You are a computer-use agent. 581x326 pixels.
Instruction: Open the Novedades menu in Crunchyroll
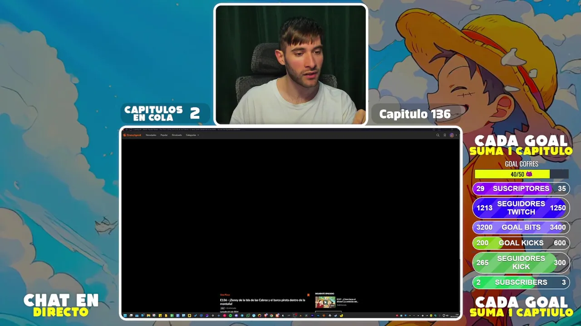[x=151, y=135]
